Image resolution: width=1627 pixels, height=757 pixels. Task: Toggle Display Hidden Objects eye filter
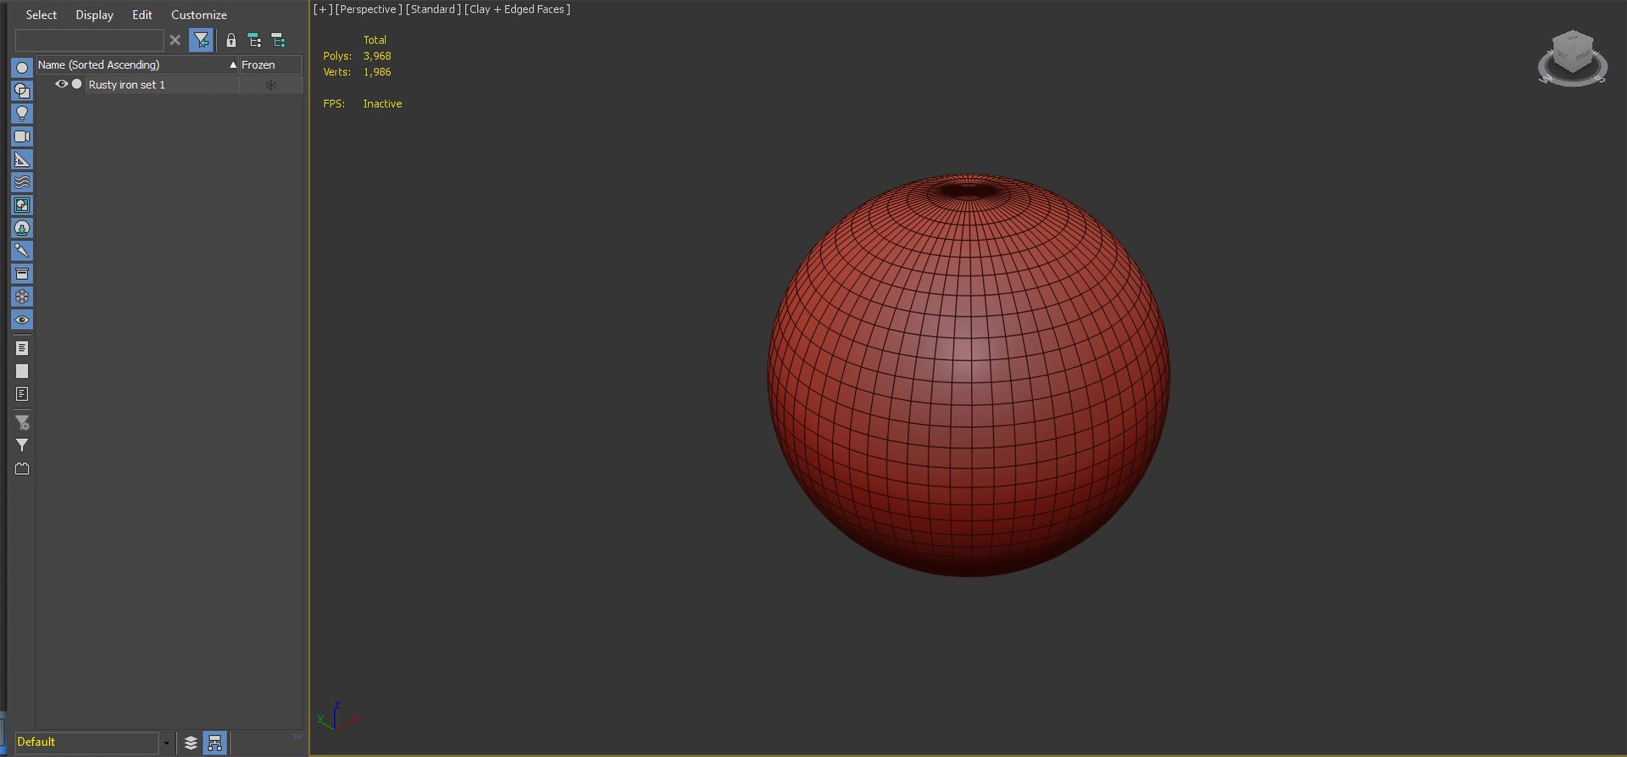(22, 320)
